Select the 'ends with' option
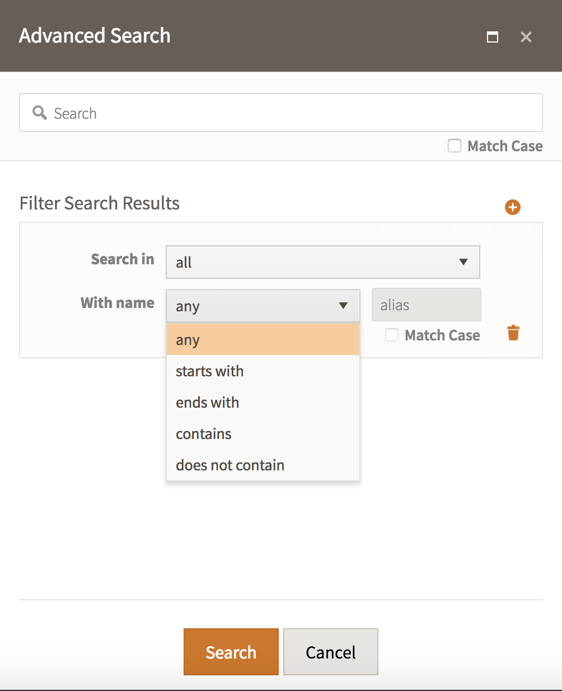This screenshot has width=562, height=691. click(x=263, y=403)
